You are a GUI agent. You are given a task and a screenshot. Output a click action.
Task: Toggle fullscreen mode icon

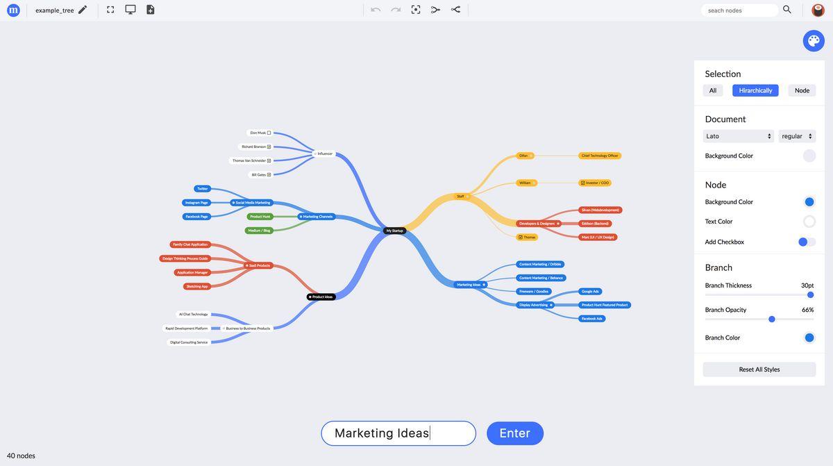coord(110,10)
